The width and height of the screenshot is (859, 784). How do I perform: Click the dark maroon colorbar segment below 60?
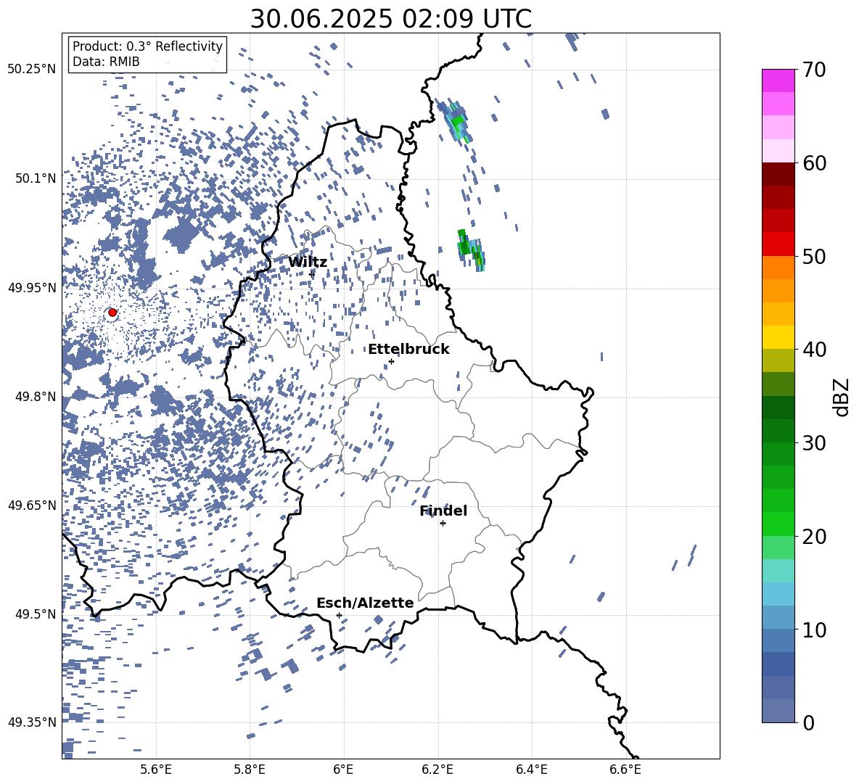[x=778, y=175]
